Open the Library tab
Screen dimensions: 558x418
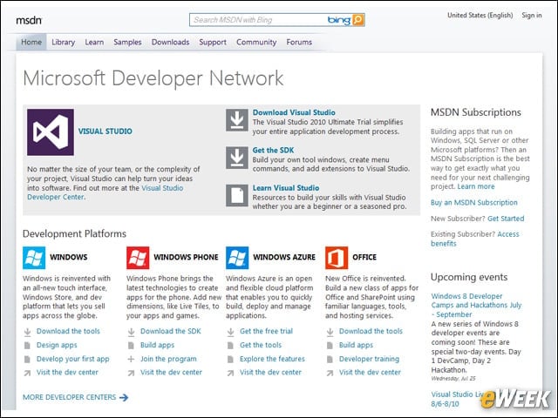(x=64, y=42)
